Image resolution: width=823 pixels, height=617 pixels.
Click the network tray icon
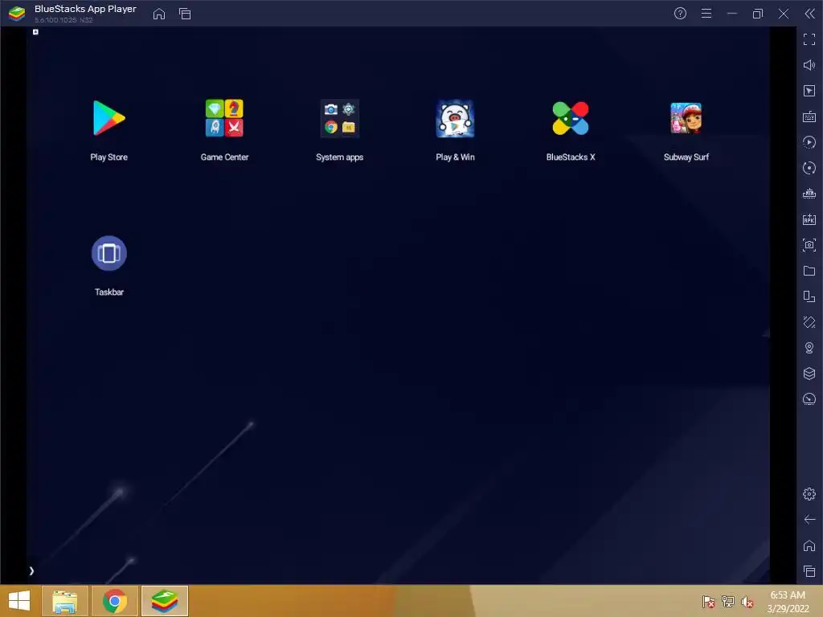(x=727, y=602)
